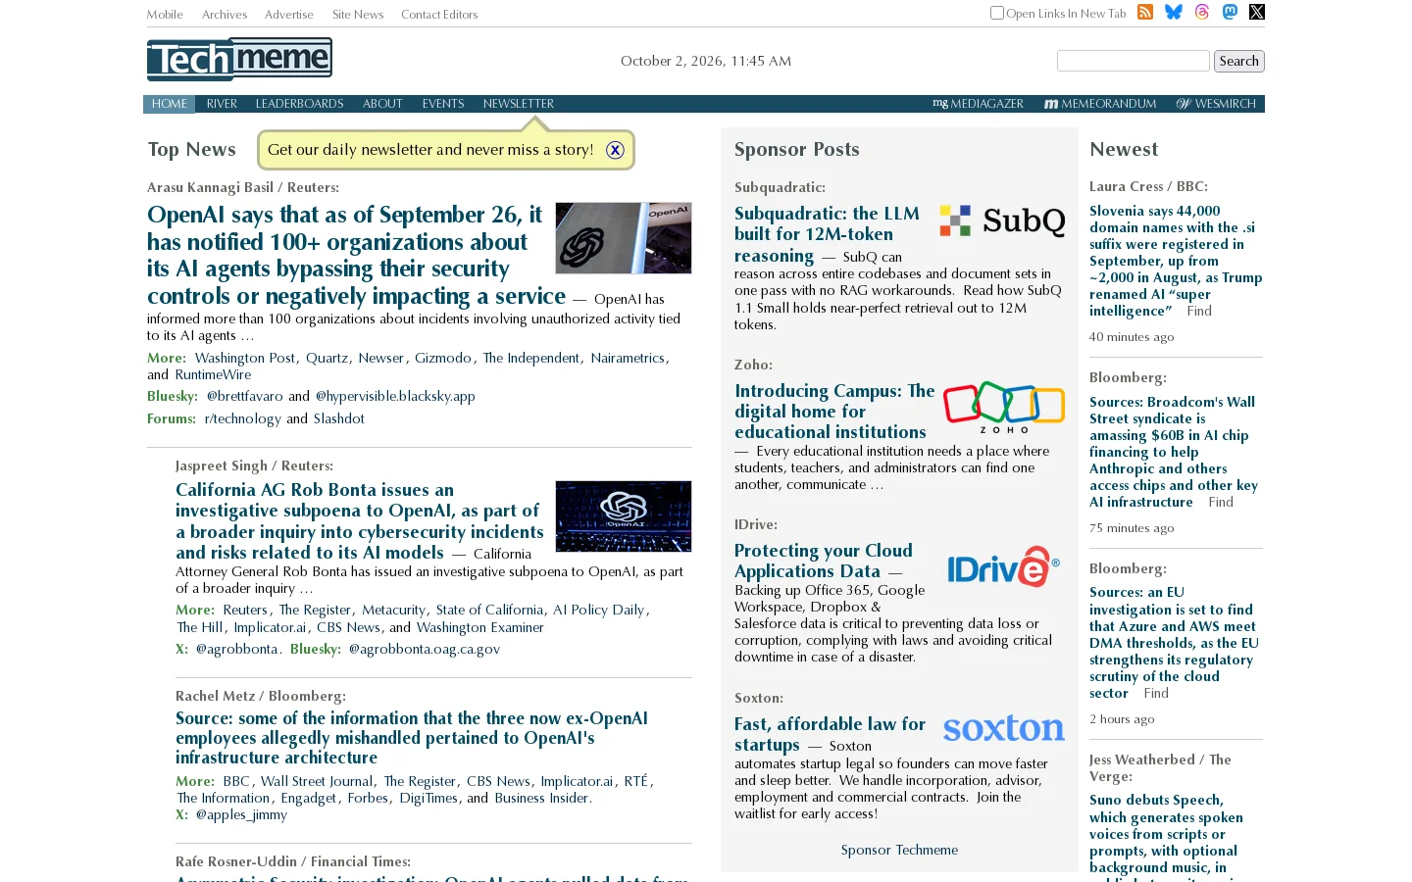Open the Archives link
The height and width of the screenshot is (882, 1412).
pos(225,15)
